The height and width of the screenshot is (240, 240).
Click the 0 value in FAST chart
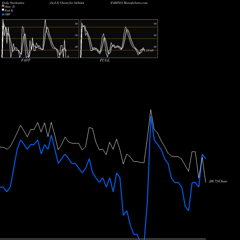pos(68,57)
